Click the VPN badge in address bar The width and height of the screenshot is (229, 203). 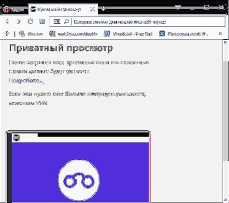click(57, 21)
